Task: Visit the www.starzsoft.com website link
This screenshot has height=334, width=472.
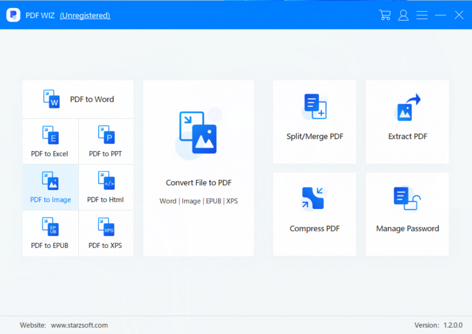Action: pyautogui.click(x=79, y=325)
